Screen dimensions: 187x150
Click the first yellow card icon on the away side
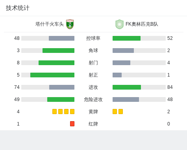[x=115, y=112]
